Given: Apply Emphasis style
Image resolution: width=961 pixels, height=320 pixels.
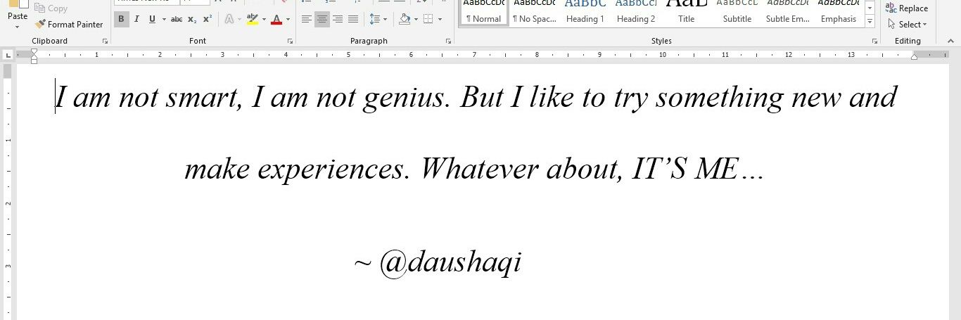Looking at the screenshot, I should pyautogui.click(x=839, y=12).
